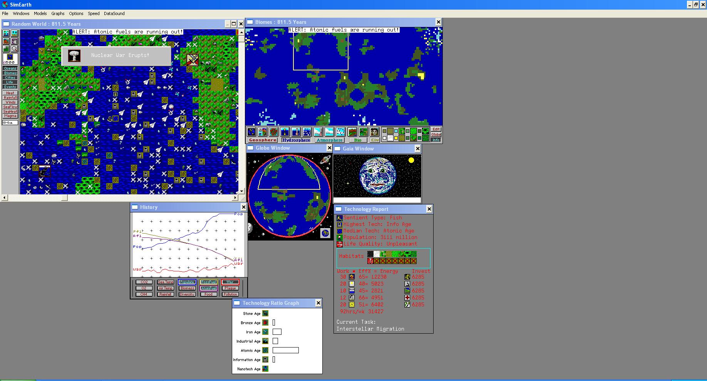Toggle the Pollution graph line
The image size is (707, 381).
[x=230, y=294]
